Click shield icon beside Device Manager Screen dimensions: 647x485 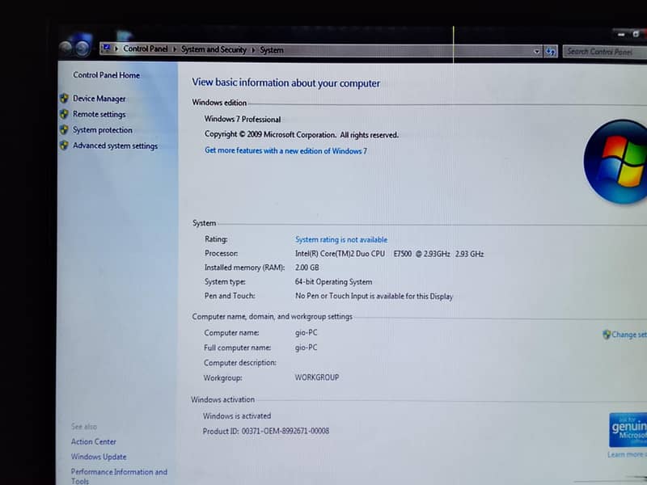(x=64, y=98)
